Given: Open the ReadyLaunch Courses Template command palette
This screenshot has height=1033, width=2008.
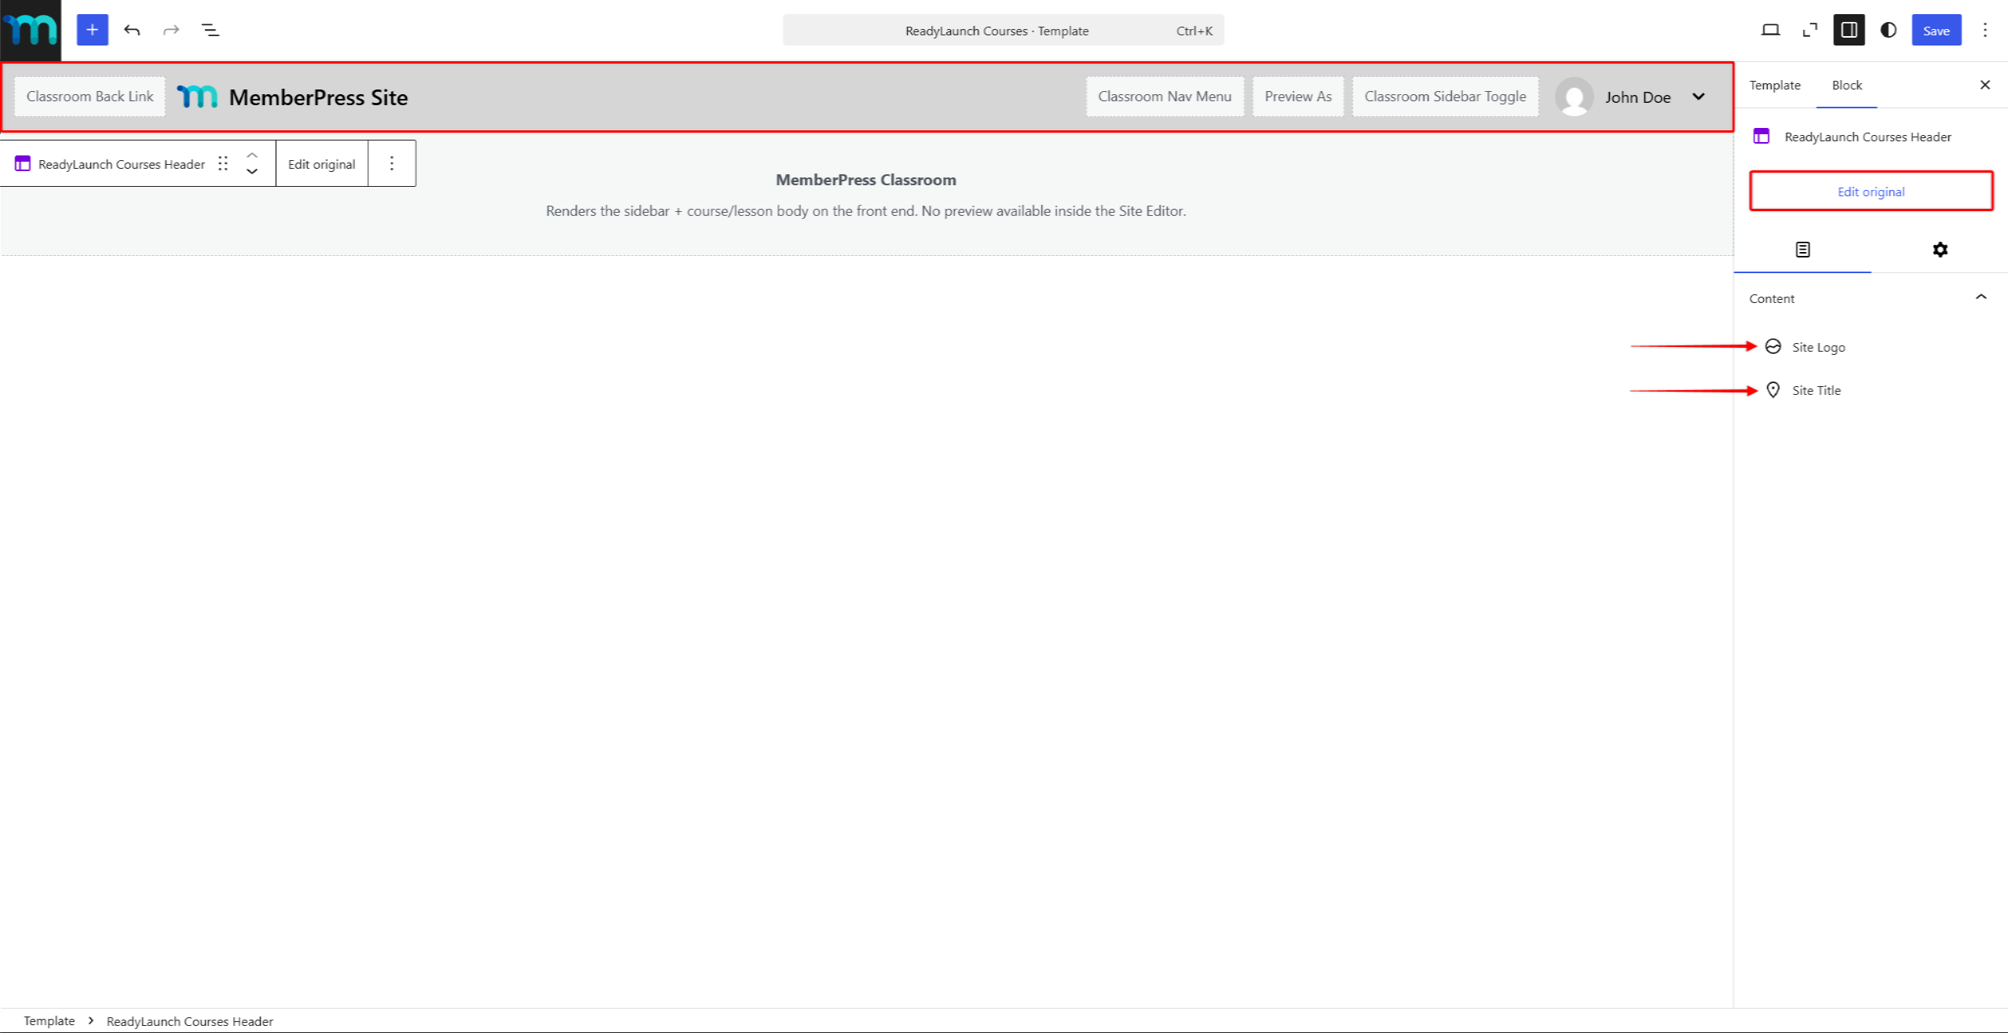Looking at the screenshot, I should tap(1003, 30).
